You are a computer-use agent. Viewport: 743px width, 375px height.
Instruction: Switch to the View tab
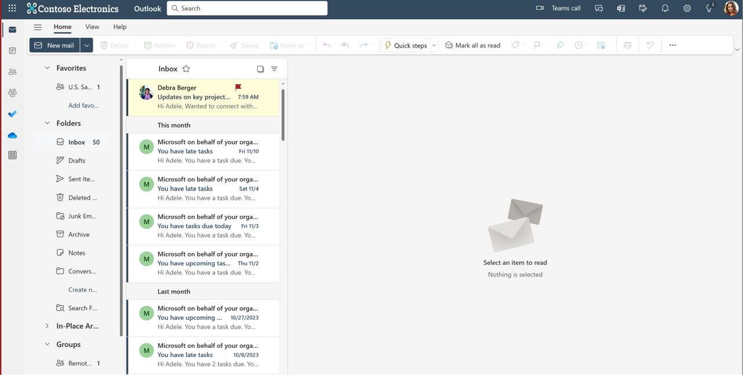92,27
